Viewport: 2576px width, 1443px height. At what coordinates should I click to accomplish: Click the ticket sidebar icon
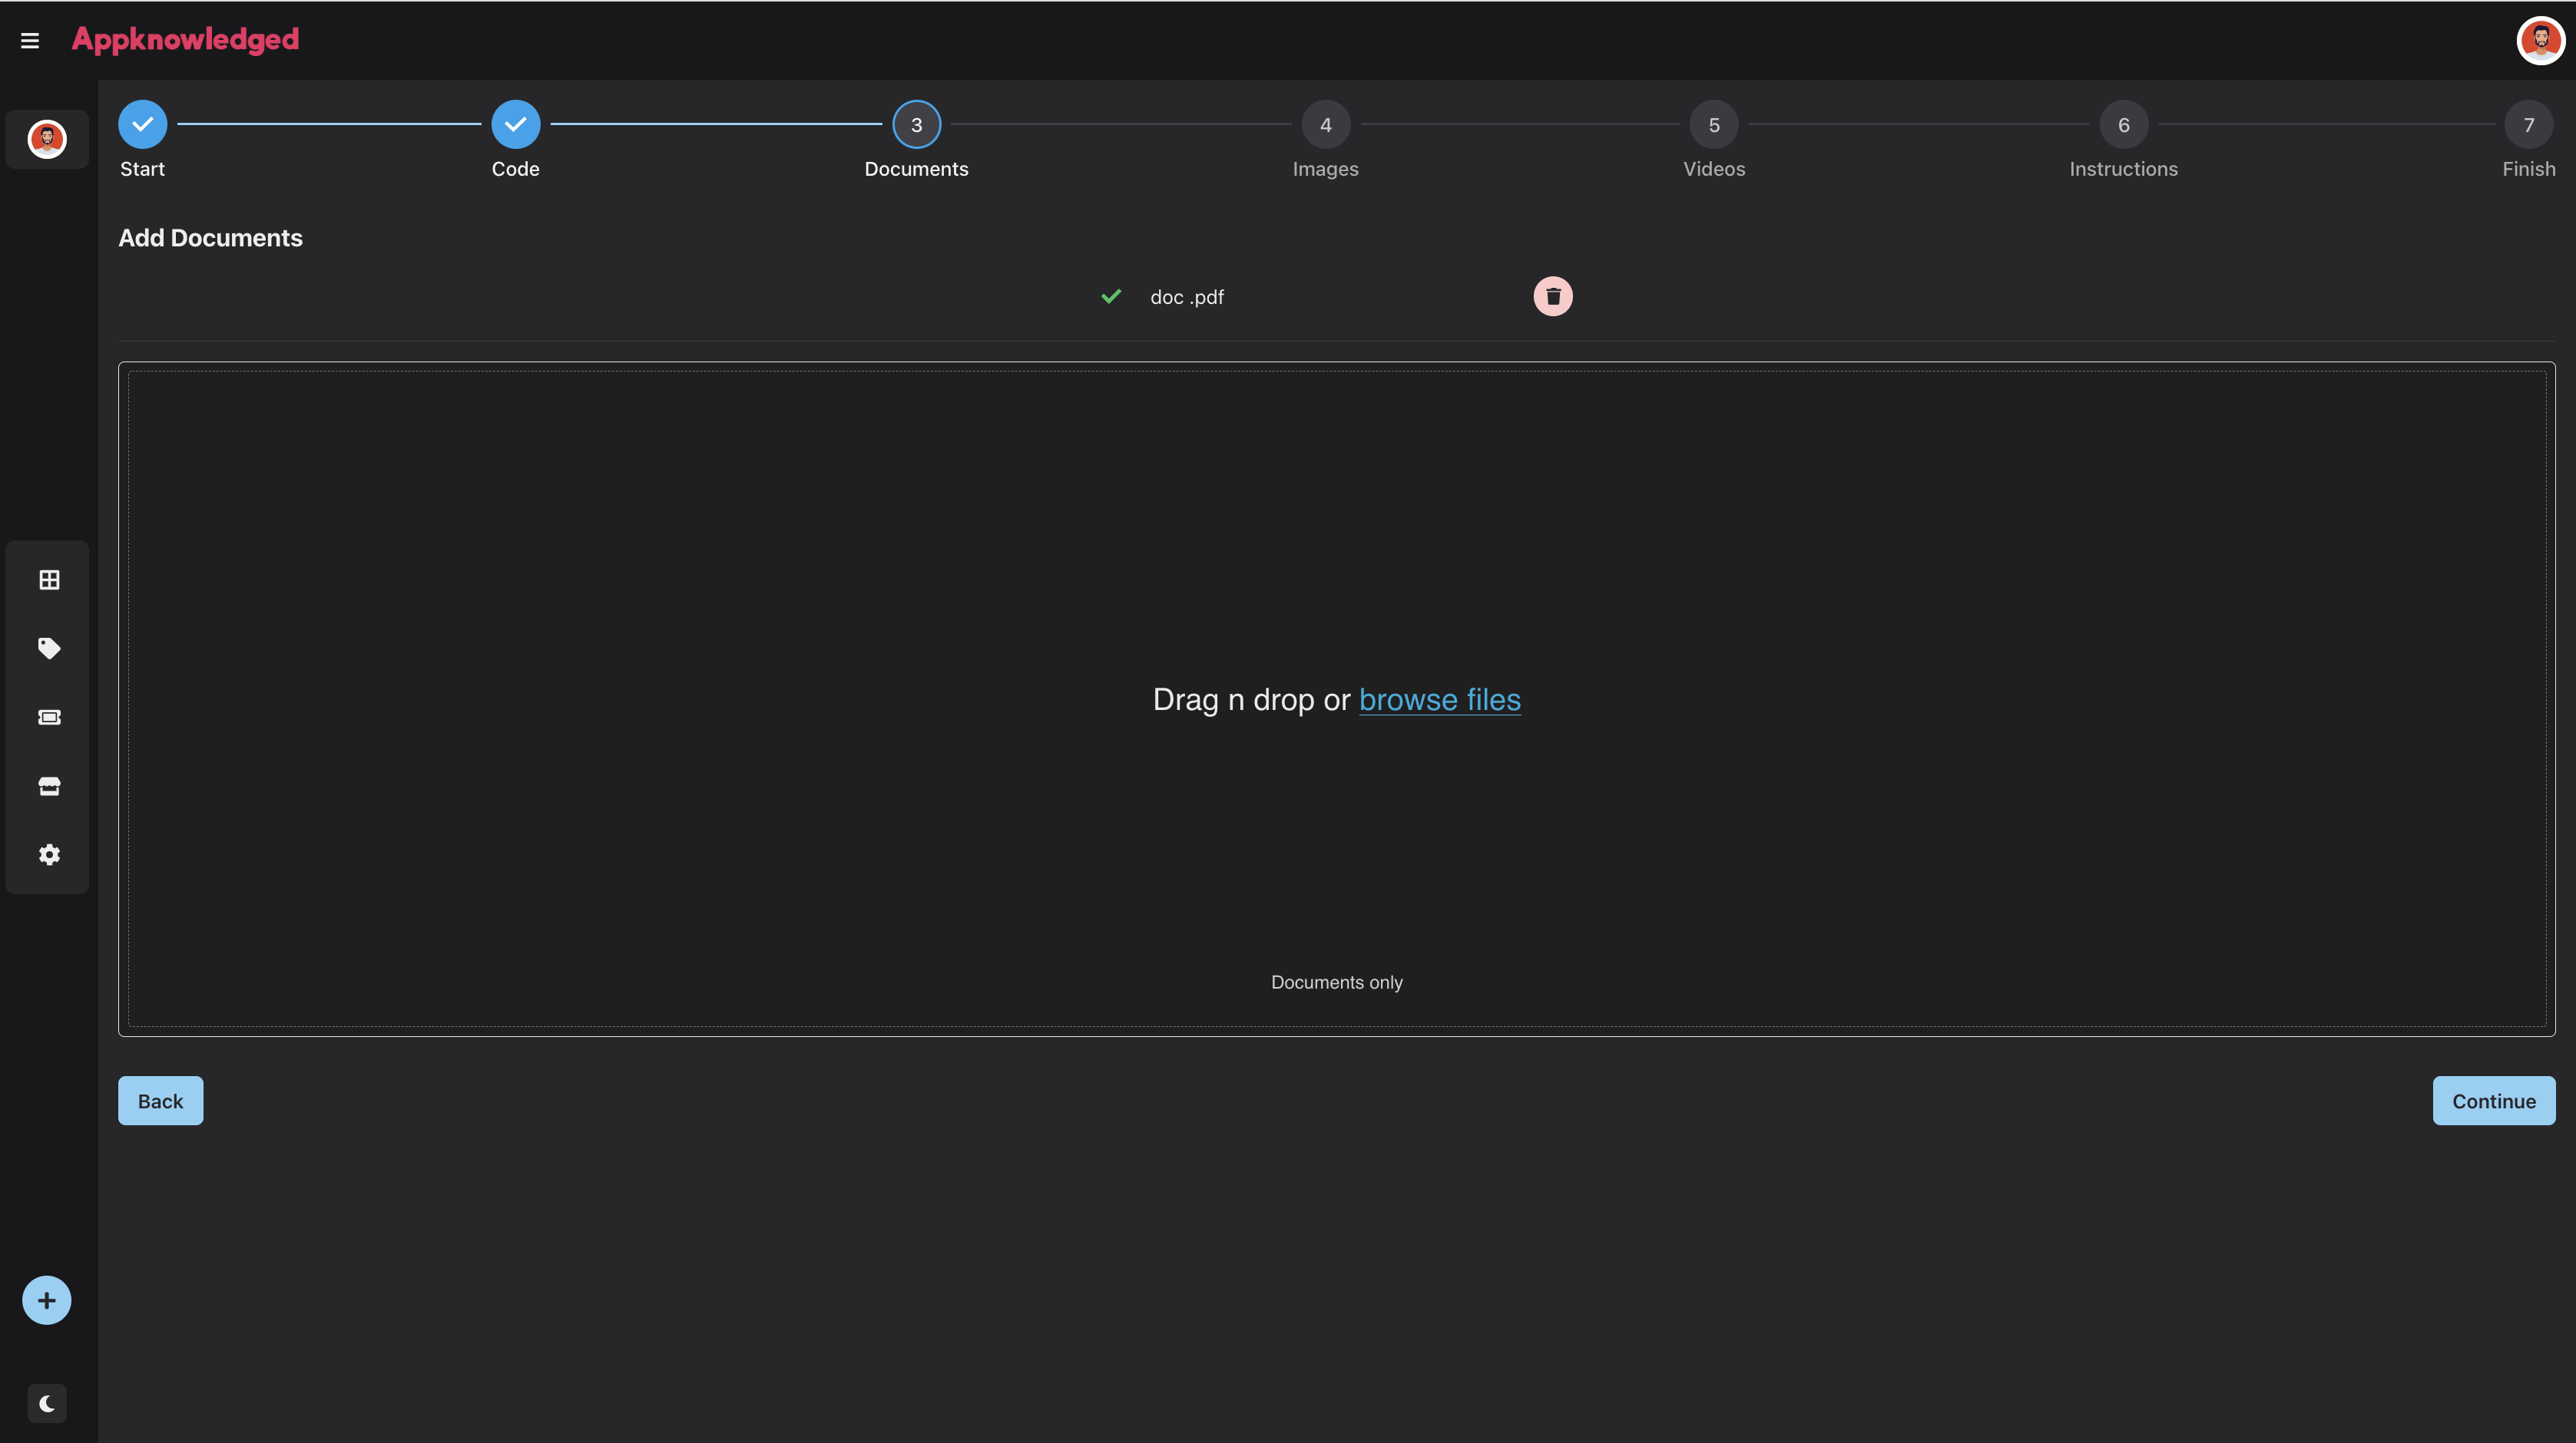(49, 718)
